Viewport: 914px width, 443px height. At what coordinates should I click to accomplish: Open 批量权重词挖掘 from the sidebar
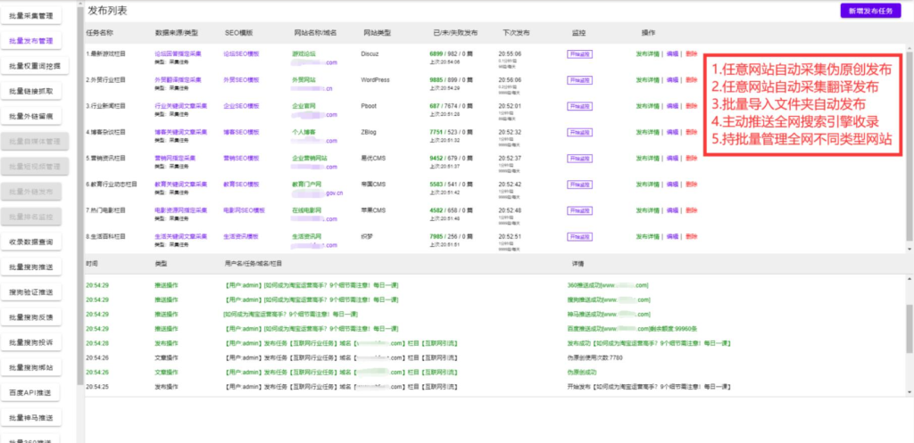click(31, 66)
